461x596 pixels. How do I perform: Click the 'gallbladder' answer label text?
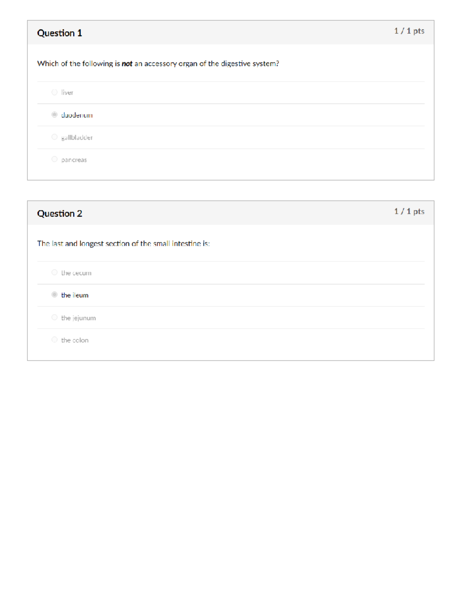click(77, 137)
